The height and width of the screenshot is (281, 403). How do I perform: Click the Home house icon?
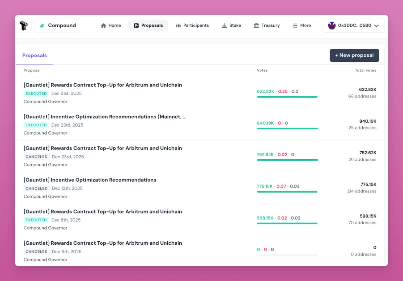(x=103, y=26)
